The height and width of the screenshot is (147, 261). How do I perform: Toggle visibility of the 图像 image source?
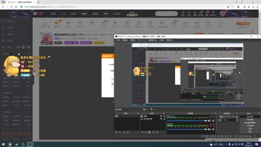(161, 116)
